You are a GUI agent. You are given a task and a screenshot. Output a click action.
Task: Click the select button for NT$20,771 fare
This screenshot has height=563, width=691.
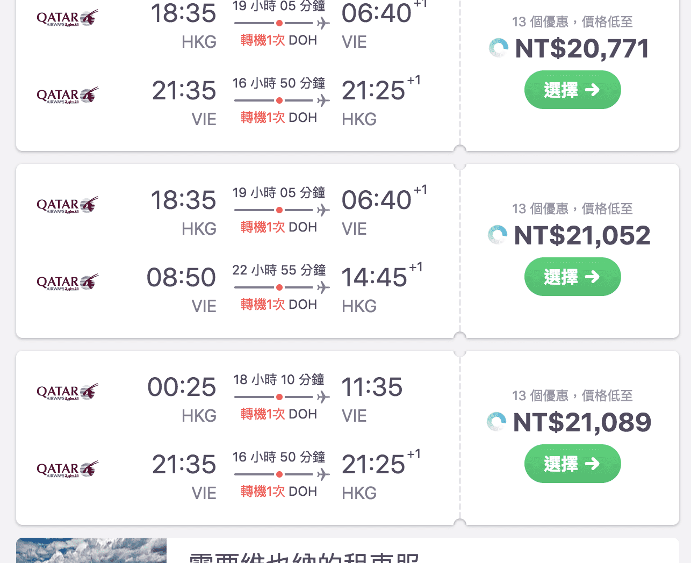572,90
